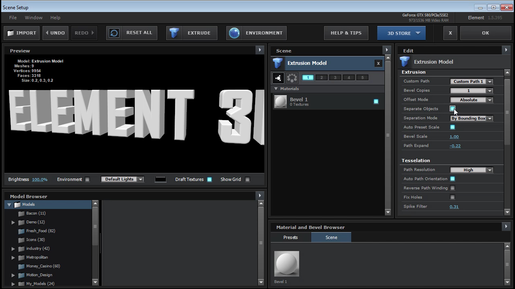This screenshot has height=289, width=515.
Task: Expand the Demo (12) folder
Action: tap(13, 222)
